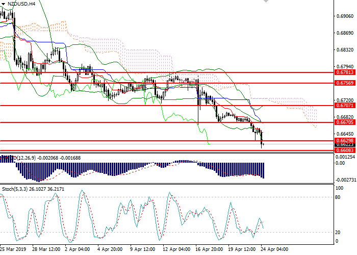Open the dropdown arrow beside NZDUSD,H4
The height and width of the screenshot is (255, 357).
point(3,4)
